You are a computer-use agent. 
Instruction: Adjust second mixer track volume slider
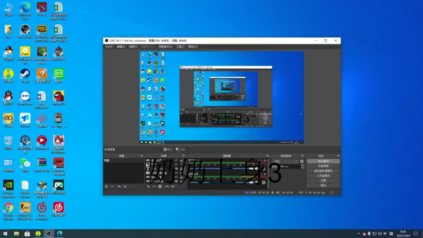tap(221, 182)
